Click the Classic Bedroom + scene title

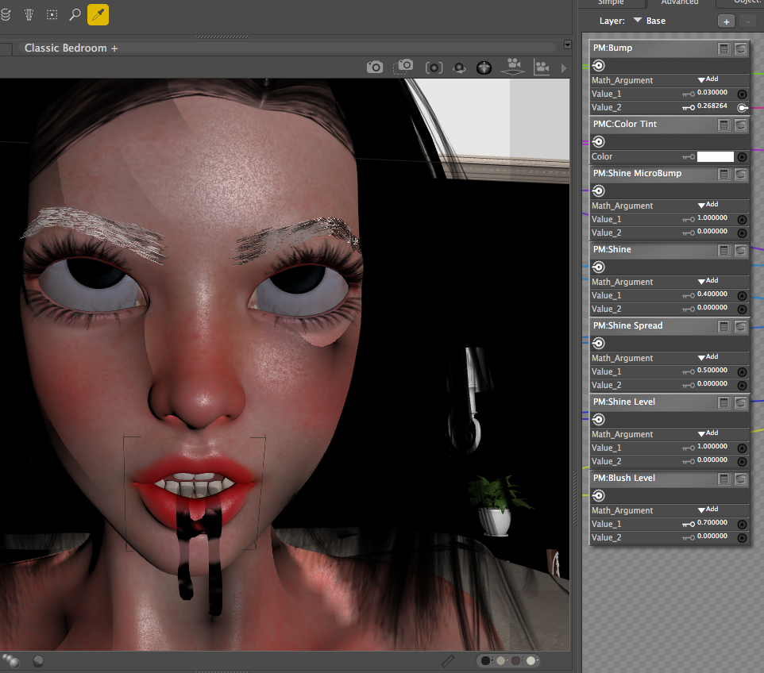click(x=71, y=48)
